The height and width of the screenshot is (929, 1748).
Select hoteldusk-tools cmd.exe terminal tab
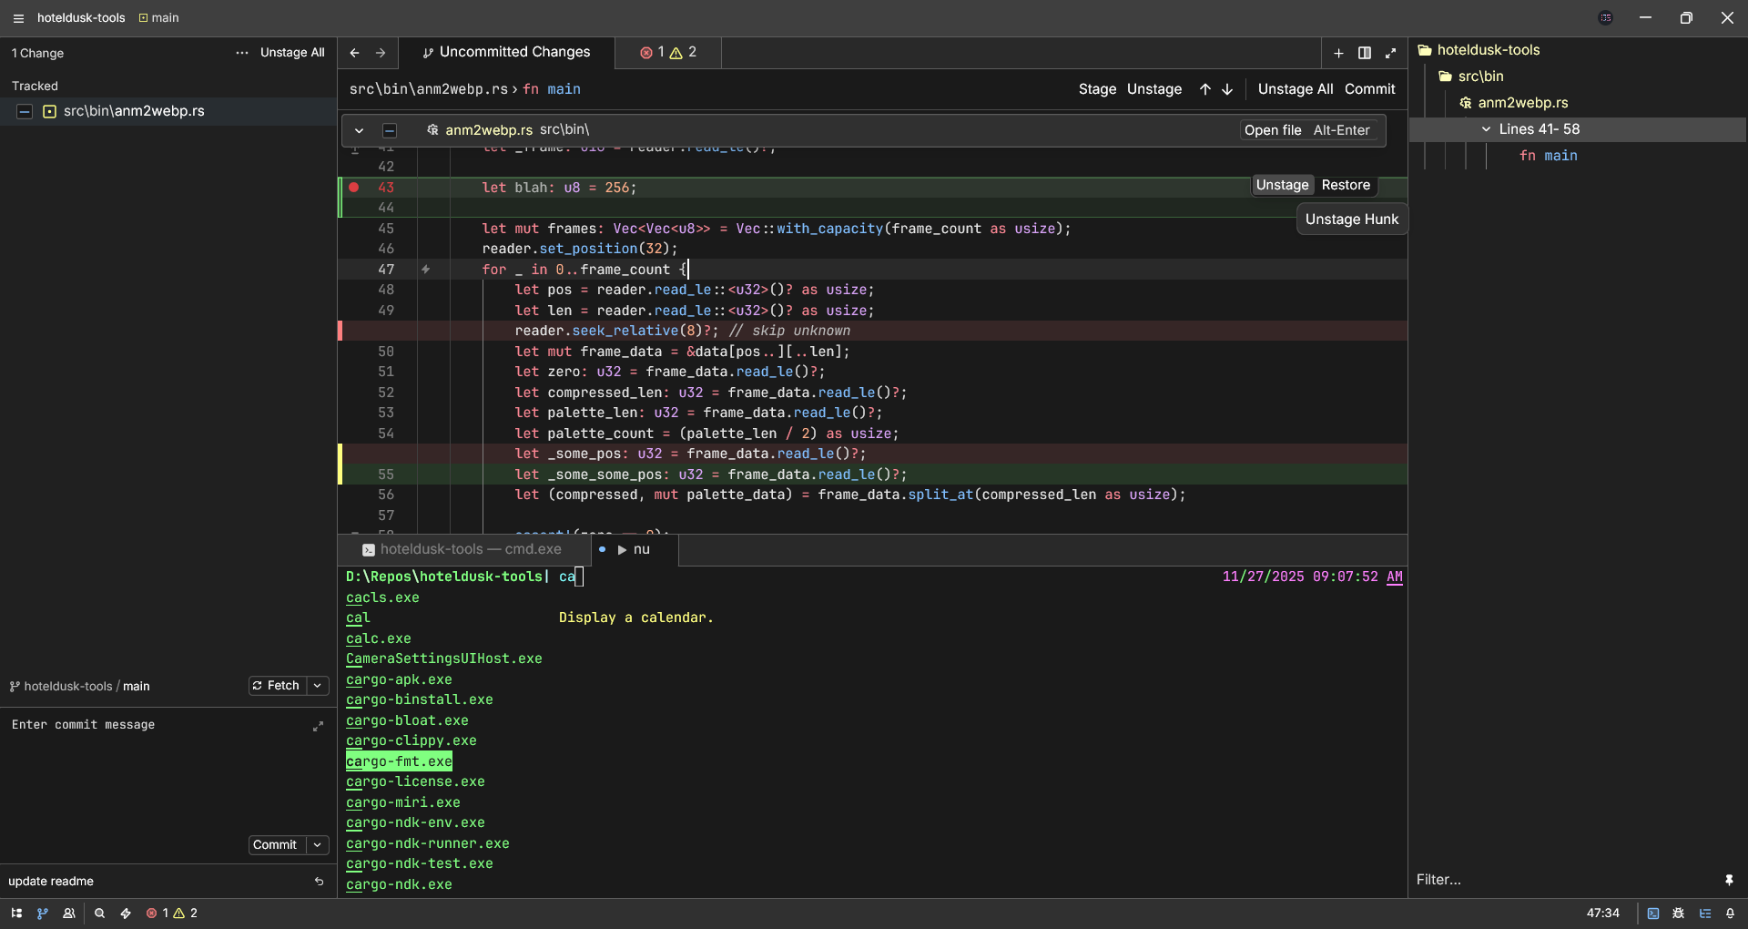point(462,549)
